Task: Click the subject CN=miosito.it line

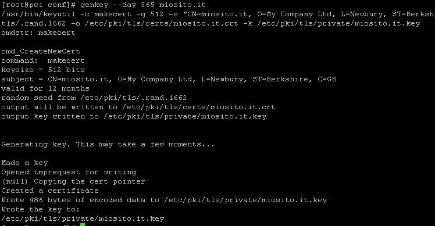Action: (169, 80)
